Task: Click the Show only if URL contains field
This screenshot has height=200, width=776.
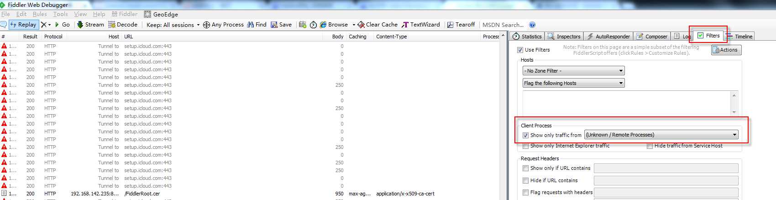Action: (666, 168)
